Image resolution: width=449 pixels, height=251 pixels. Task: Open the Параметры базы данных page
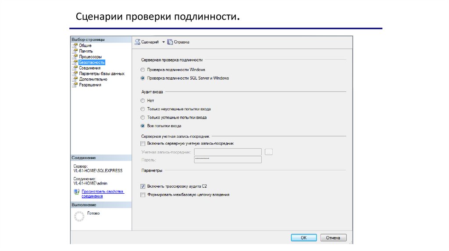pos(102,74)
